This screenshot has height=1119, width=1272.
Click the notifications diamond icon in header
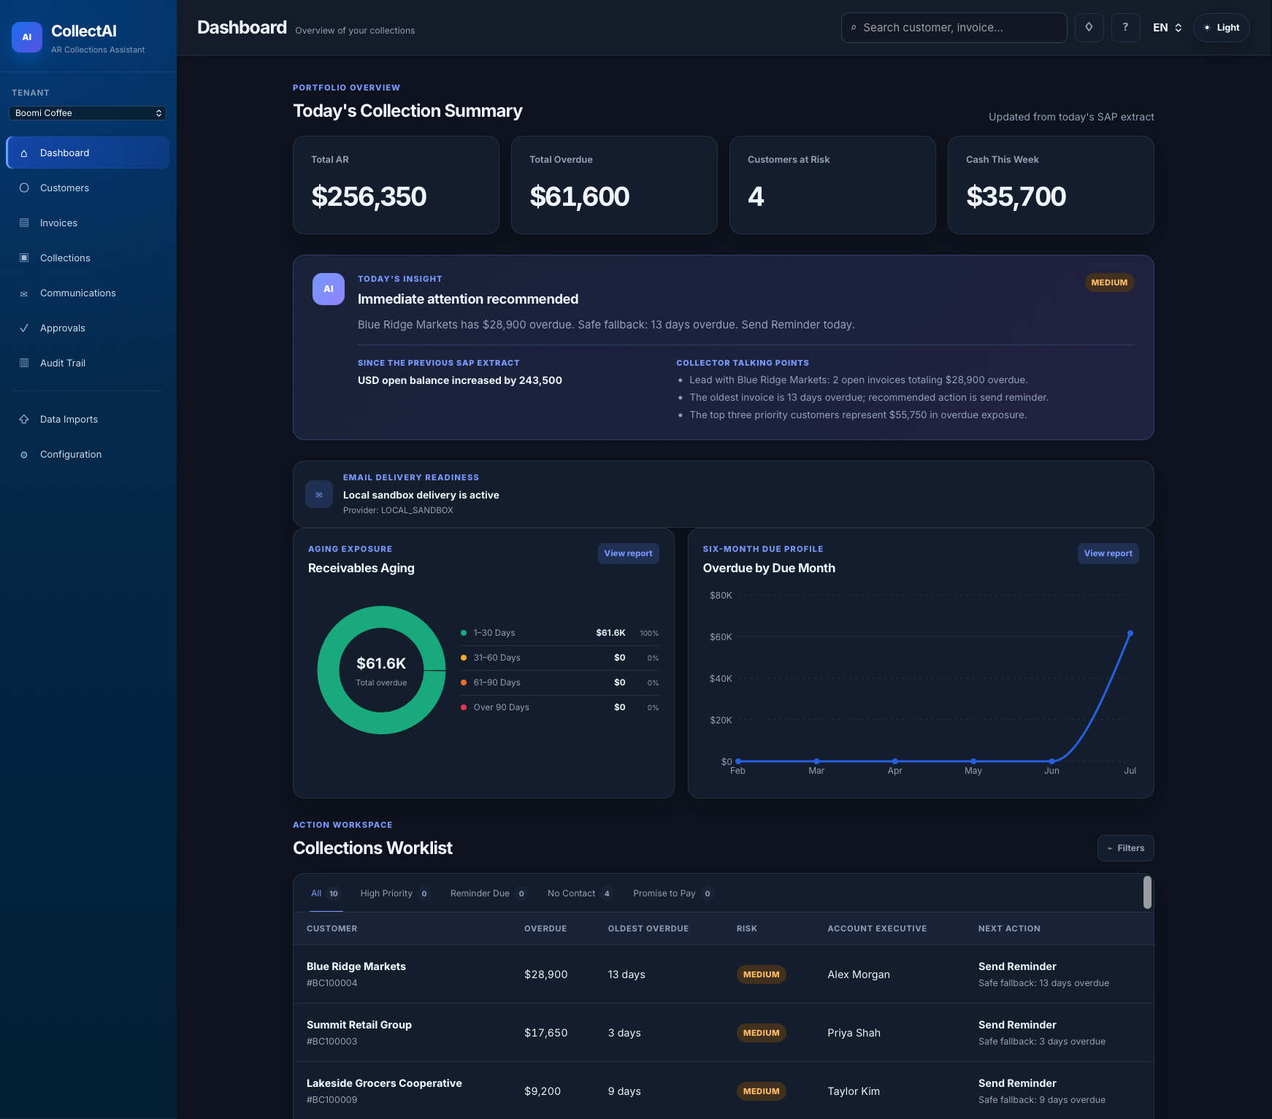pos(1089,28)
